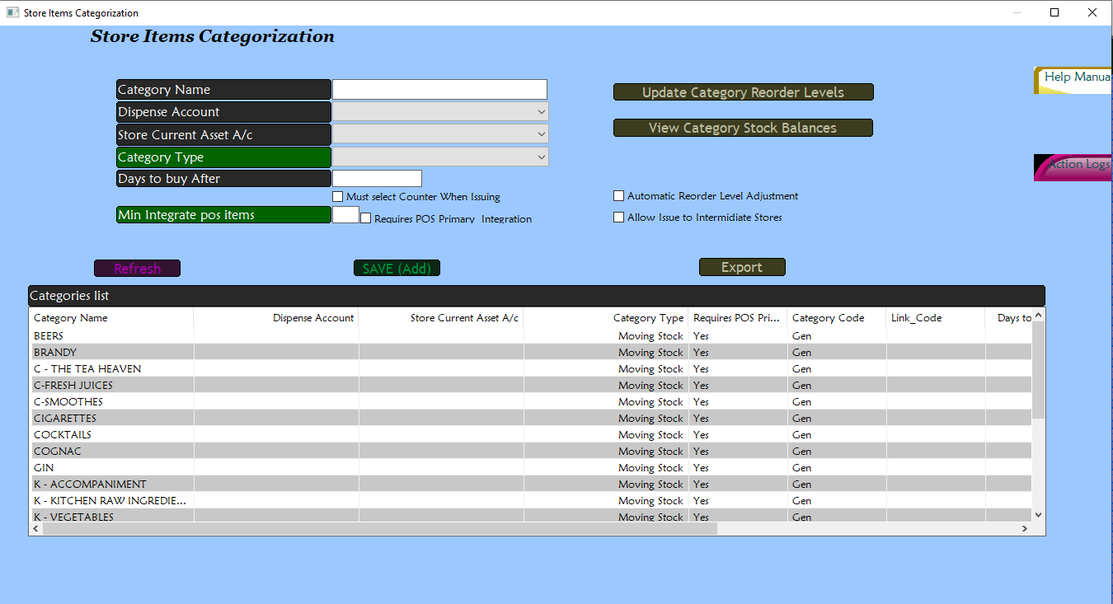Open the Help Manual tab
1113x604 pixels.
(x=1073, y=80)
